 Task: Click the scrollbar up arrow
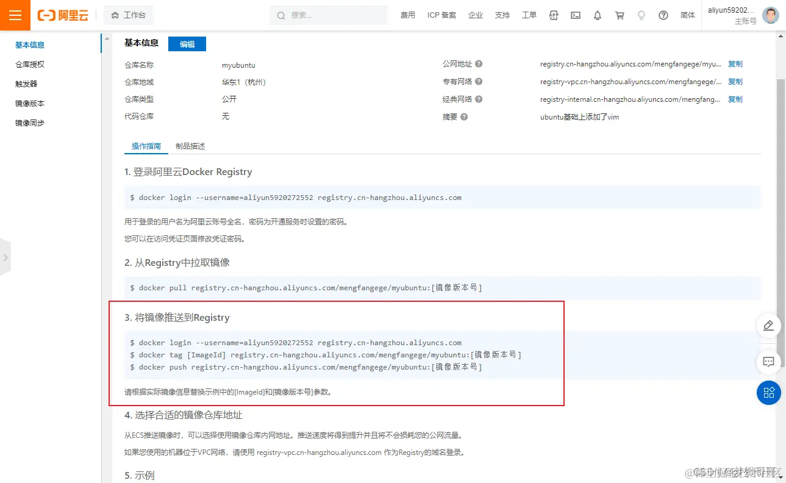[x=781, y=36]
